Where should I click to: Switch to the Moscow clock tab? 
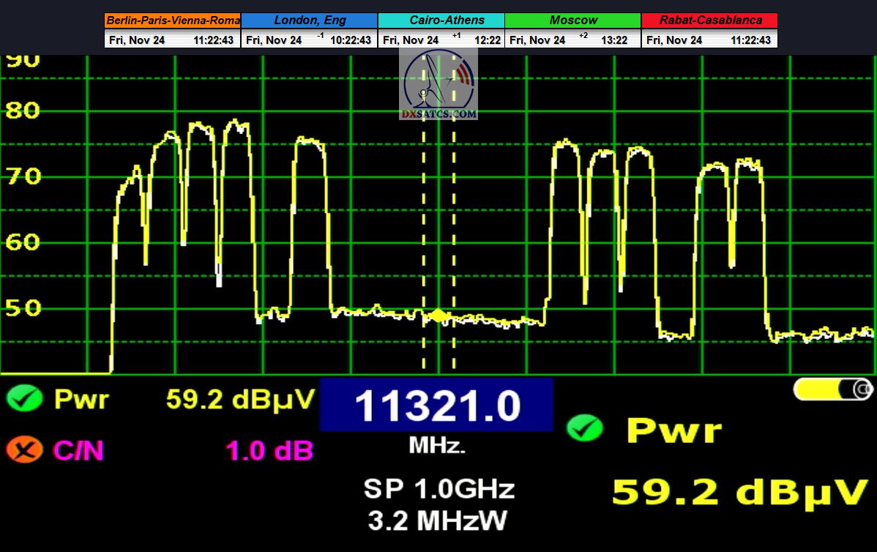coord(573,20)
